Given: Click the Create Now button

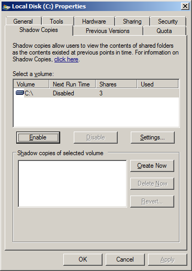Looking at the screenshot, I should point(152,166).
